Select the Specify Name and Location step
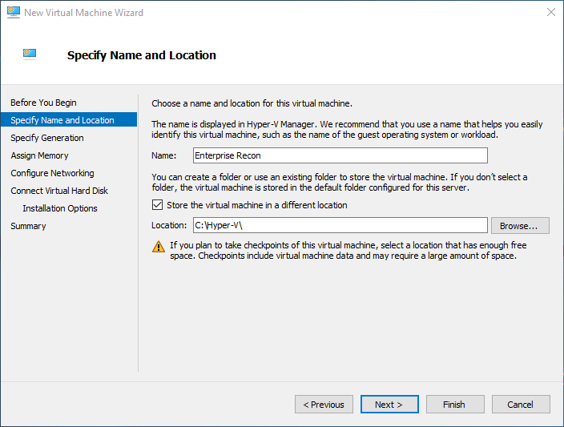564x427 pixels. click(x=62, y=120)
